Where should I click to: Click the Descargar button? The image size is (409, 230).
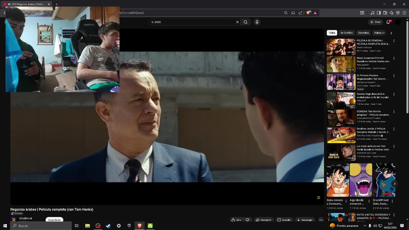pos(305,220)
